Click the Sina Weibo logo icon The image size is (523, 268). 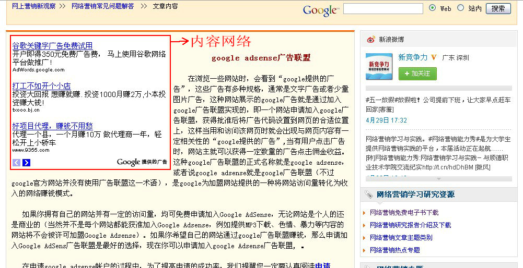click(x=371, y=40)
